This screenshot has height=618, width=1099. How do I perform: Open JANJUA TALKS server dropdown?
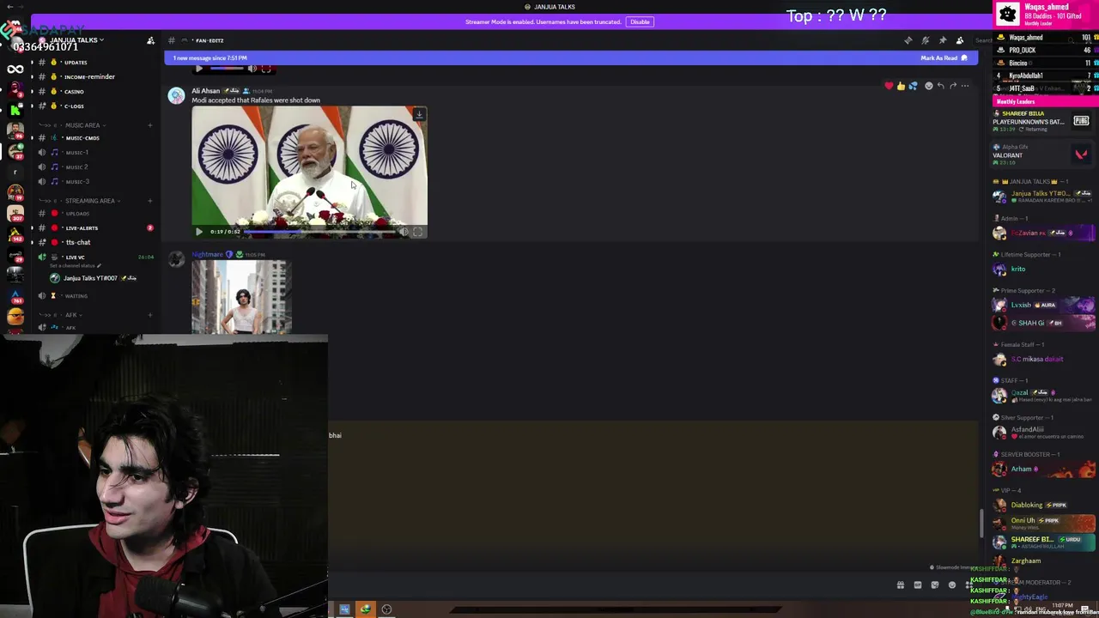click(x=77, y=40)
